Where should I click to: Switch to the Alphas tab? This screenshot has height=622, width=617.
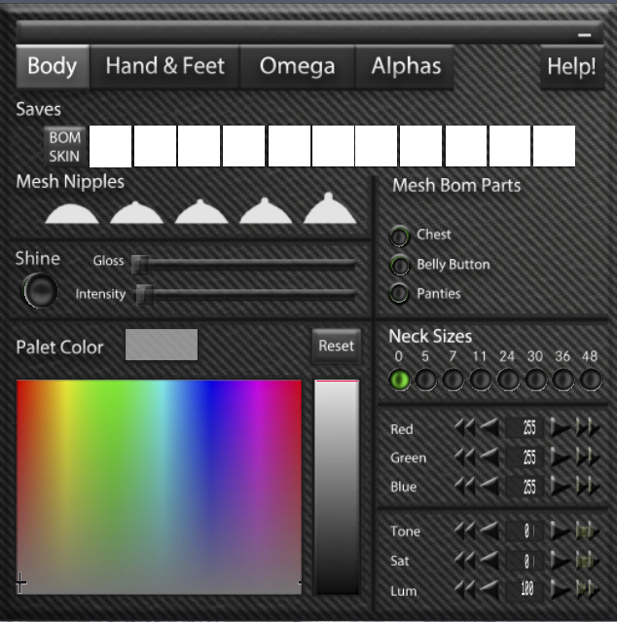(405, 66)
